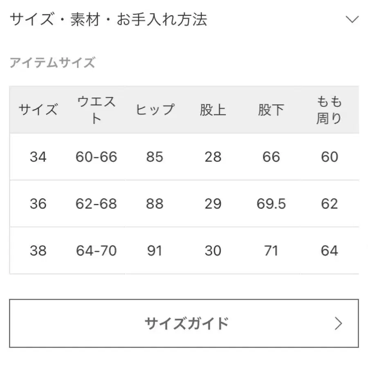Open the サイズガイド page with the right arrow chevron
The height and width of the screenshot is (368, 368).
pos(339,322)
